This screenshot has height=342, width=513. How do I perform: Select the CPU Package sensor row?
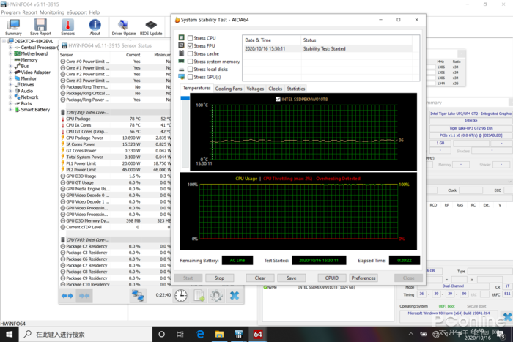click(116, 119)
